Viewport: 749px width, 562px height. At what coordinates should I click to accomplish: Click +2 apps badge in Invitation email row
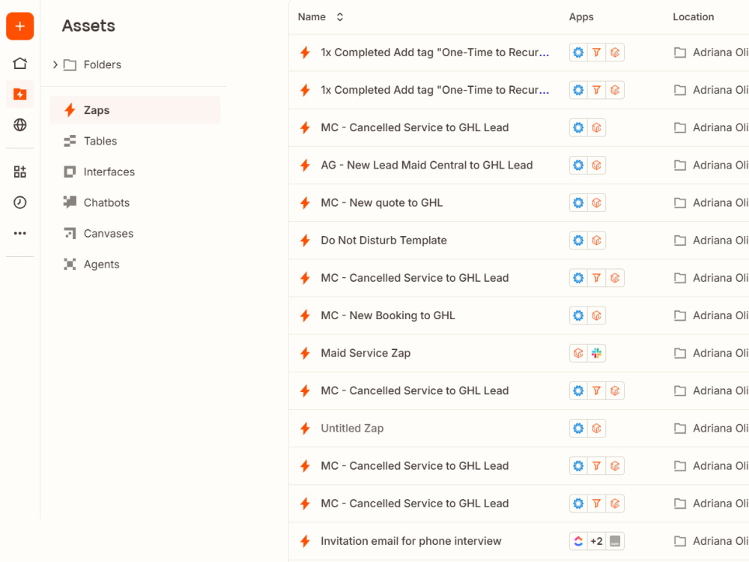click(x=596, y=541)
